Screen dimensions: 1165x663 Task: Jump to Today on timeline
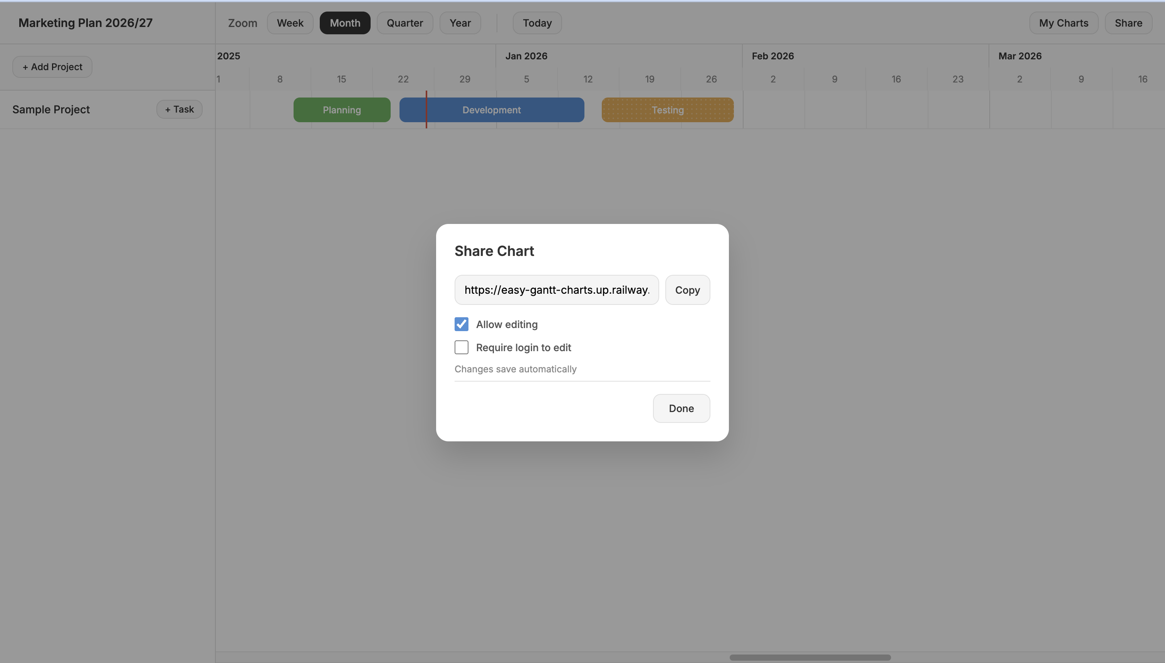tap(537, 23)
